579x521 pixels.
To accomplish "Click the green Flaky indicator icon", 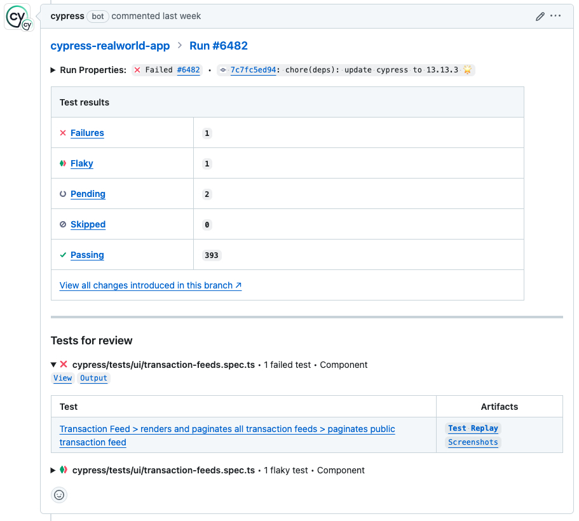I will [x=63, y=163].
